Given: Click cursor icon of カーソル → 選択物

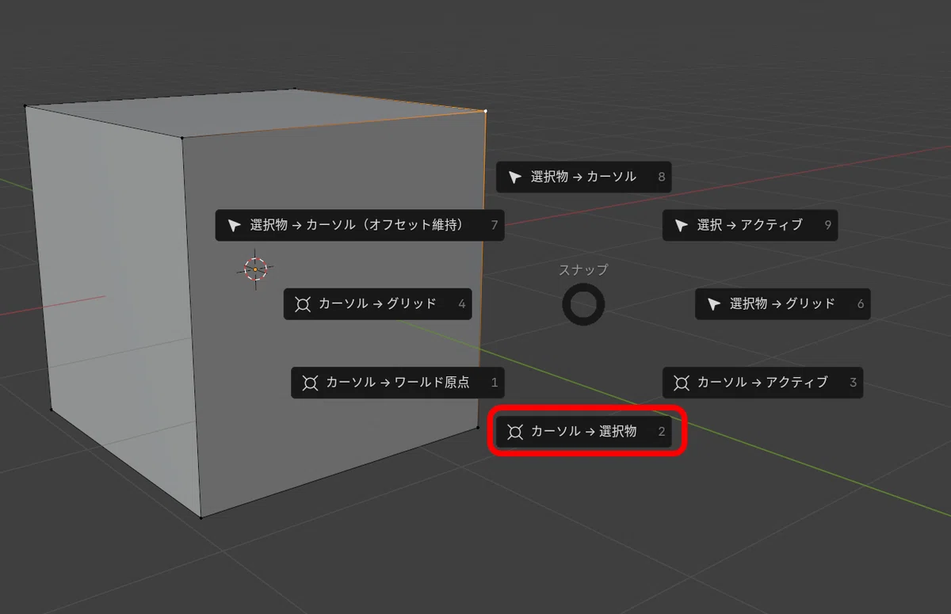Looking at the screenshot, I should (x=515, y=432).
